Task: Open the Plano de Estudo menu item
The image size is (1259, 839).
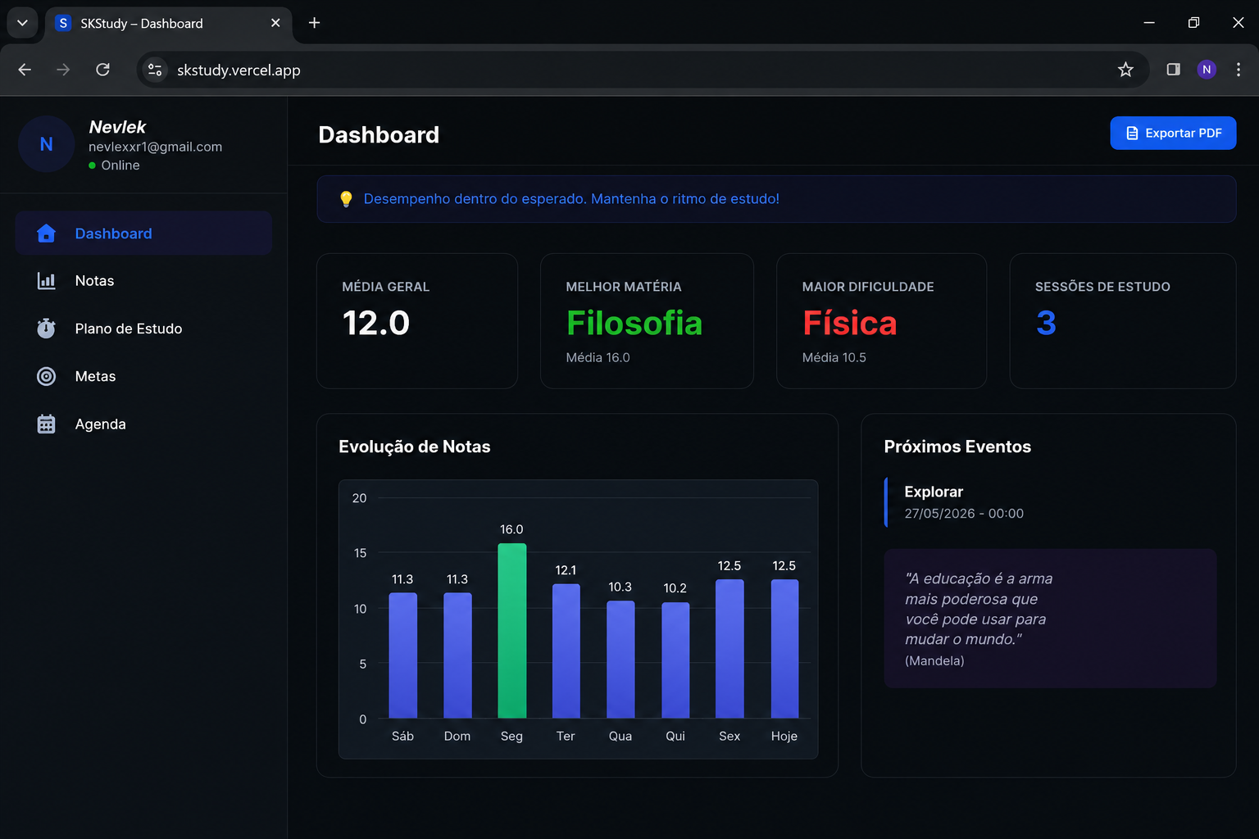Action: [143, 329]
